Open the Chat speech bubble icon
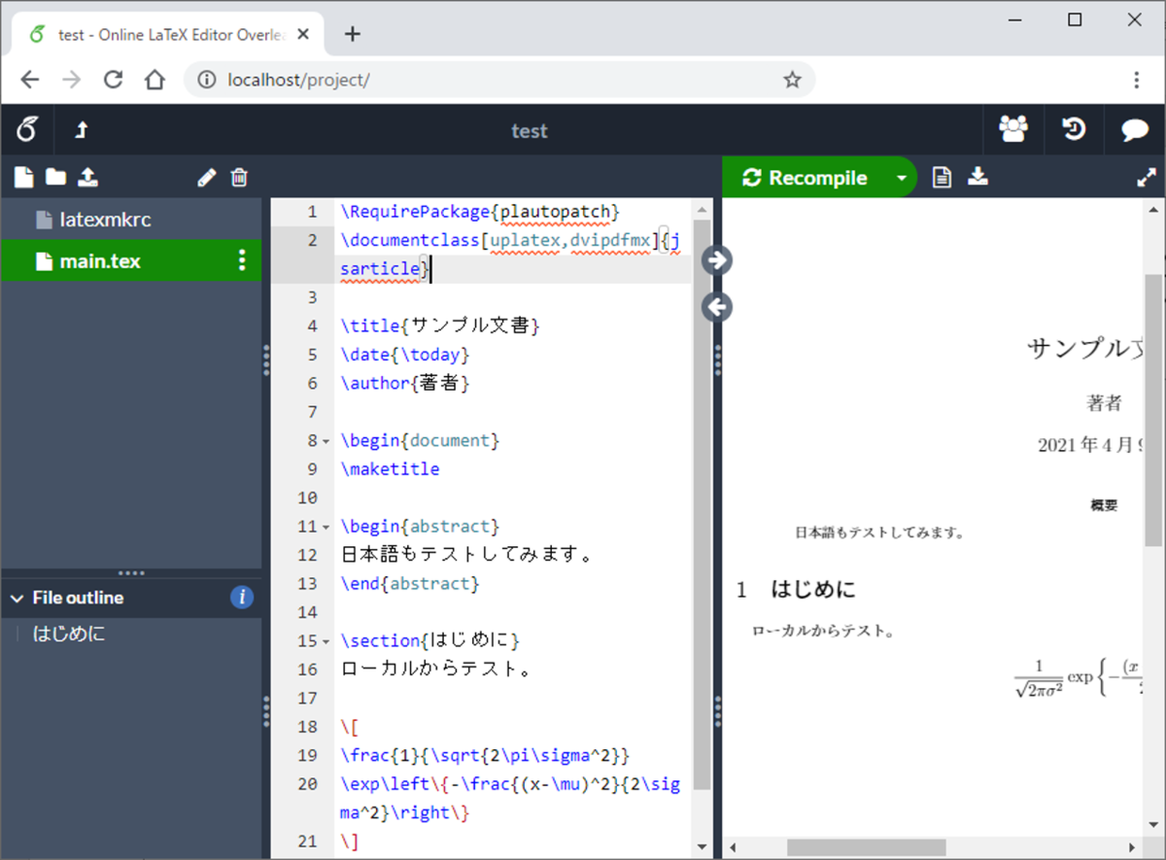The height and width of the screenshot is (860, 1166). coord(1135,130)
